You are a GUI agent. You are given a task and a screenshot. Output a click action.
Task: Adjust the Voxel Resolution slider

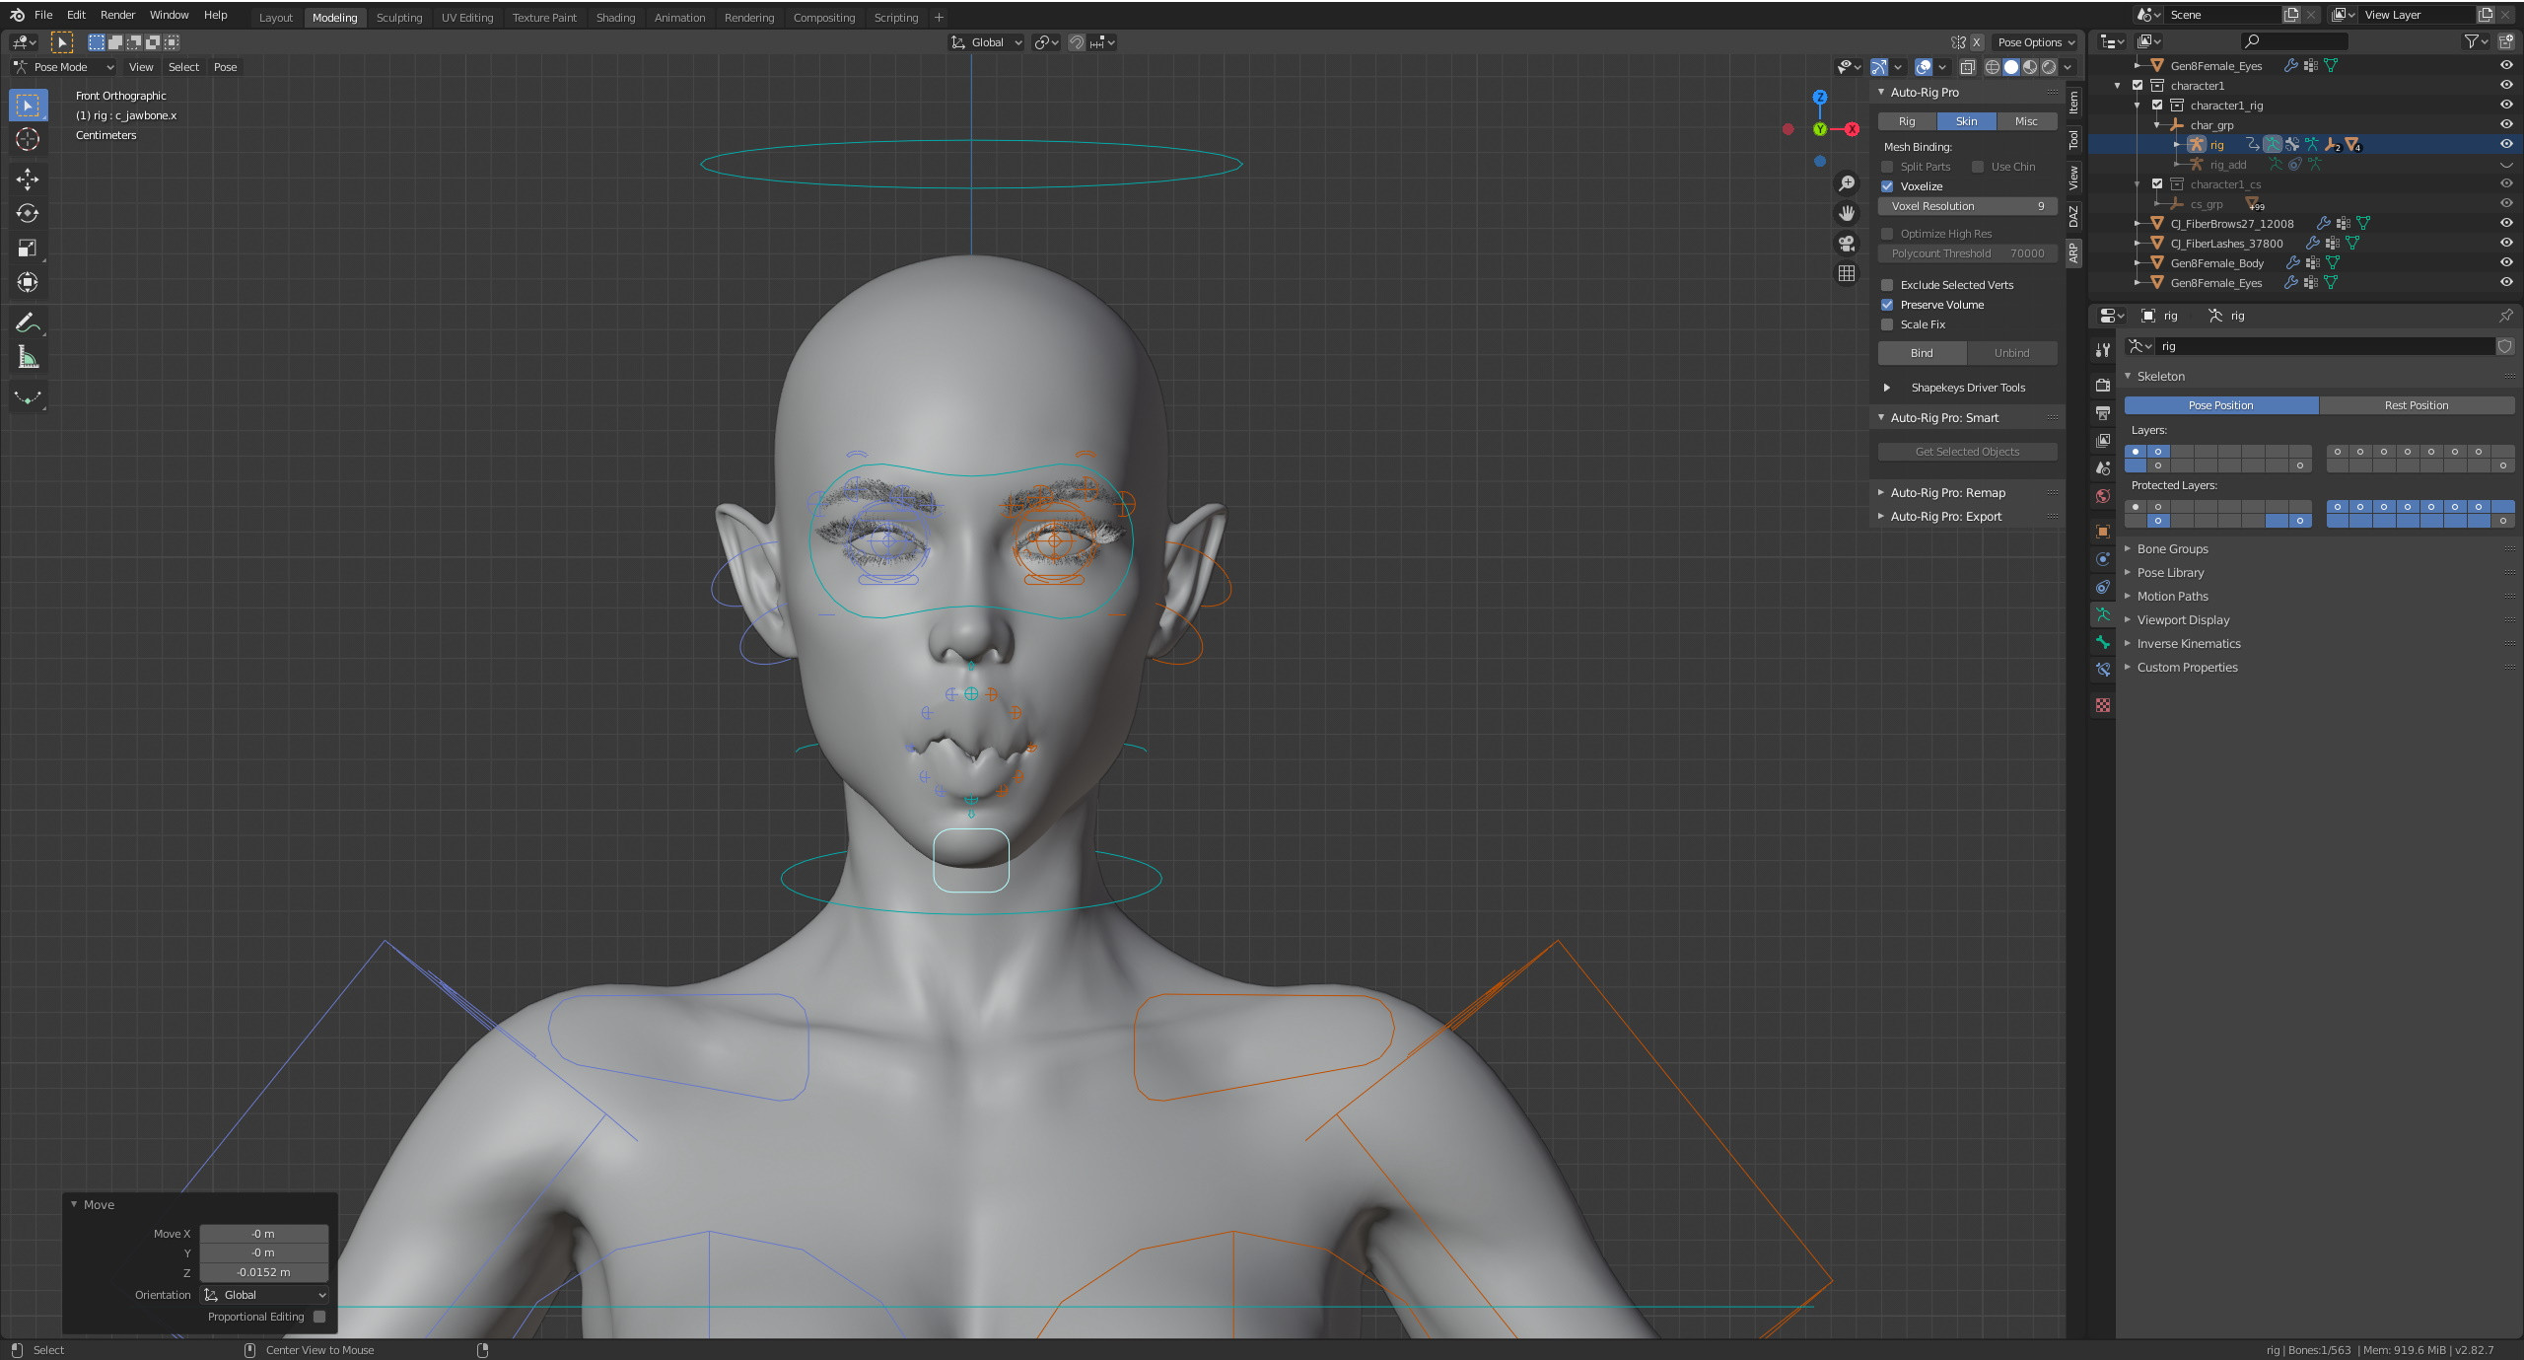pyautogui.click(x=1967, y=206)
